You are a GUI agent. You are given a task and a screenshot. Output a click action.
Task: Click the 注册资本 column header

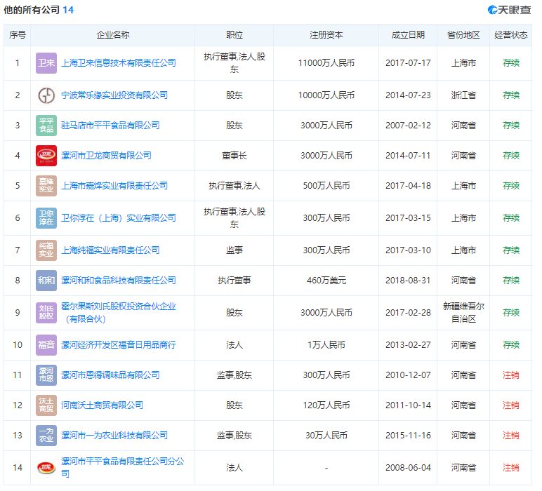click(x=326, y=35)
